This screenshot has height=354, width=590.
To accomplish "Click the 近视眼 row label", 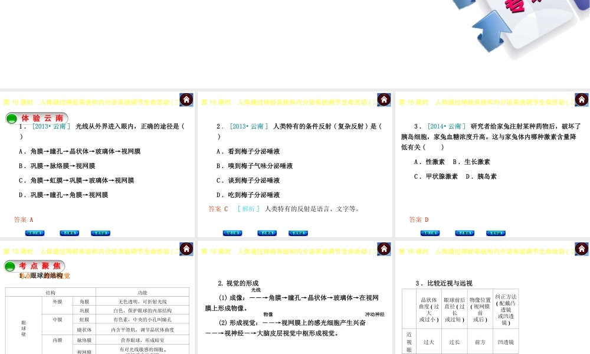I will pos(409,342).
